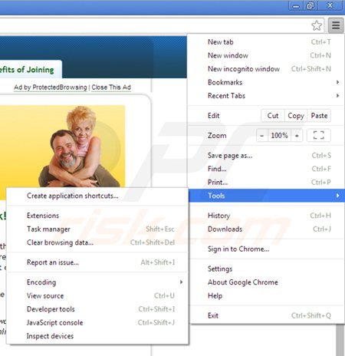Click the page vertical scrollbar
Viewport: 345px width, 356px height.
[340, 340]
